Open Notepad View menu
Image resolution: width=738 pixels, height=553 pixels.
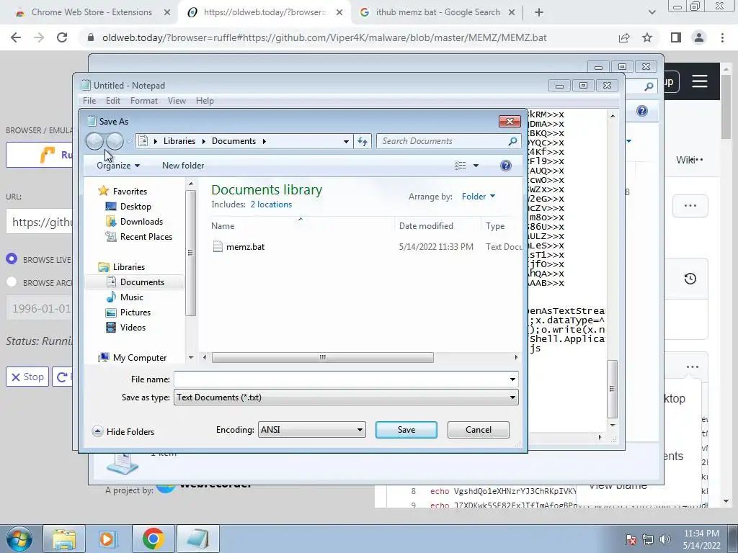pos(177,101)
